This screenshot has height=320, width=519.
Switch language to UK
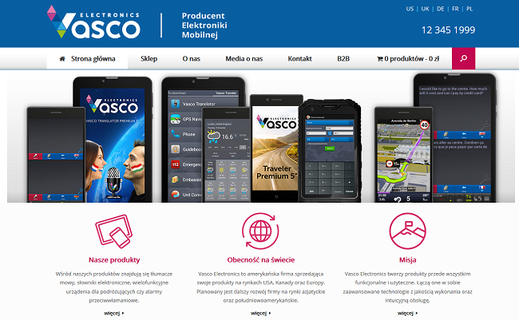pyautogui.click(x=425, y=9)
